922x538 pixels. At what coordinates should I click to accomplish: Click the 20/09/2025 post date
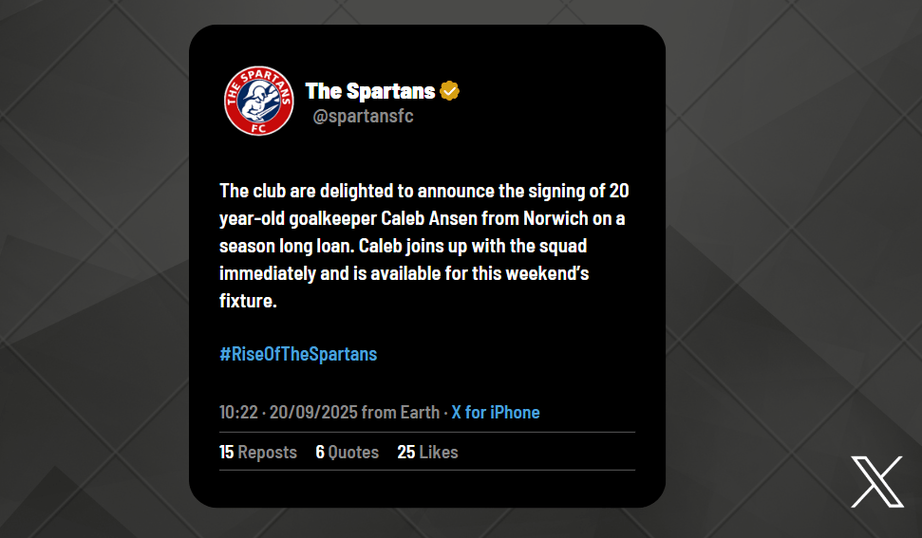pos(313,413)
